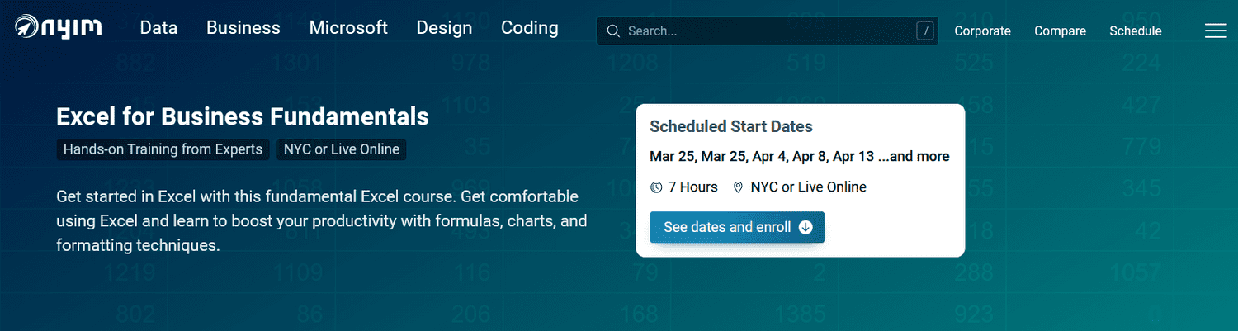Screen dimensions: 1238x331
Task: Click the scheduled dates list text
Action: 800,156
